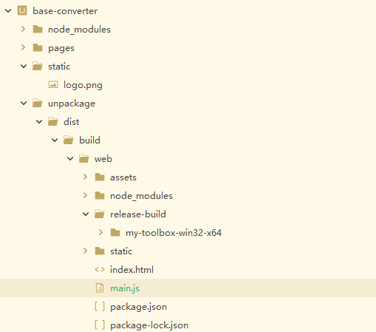376x332 pixels.
Task: Click the base-converter project icon
Action: [22, 10]
